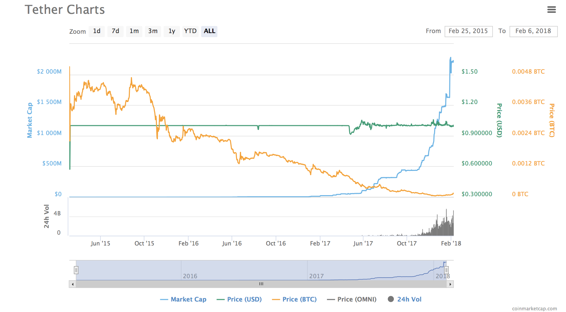Grab the navigator right range handle
This screenshot has width=566, height=312.
click(x=446, y=270)
